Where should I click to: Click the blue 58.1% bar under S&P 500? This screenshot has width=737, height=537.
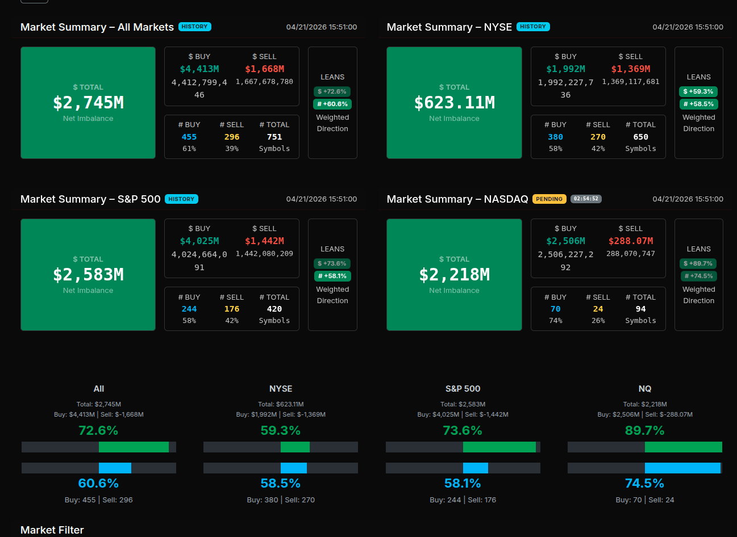(x=476, y=468)
